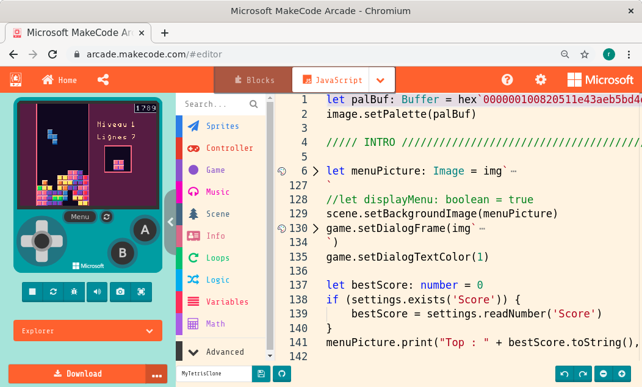
Task: Zoom in the code editor
Action: coord(621,374)
